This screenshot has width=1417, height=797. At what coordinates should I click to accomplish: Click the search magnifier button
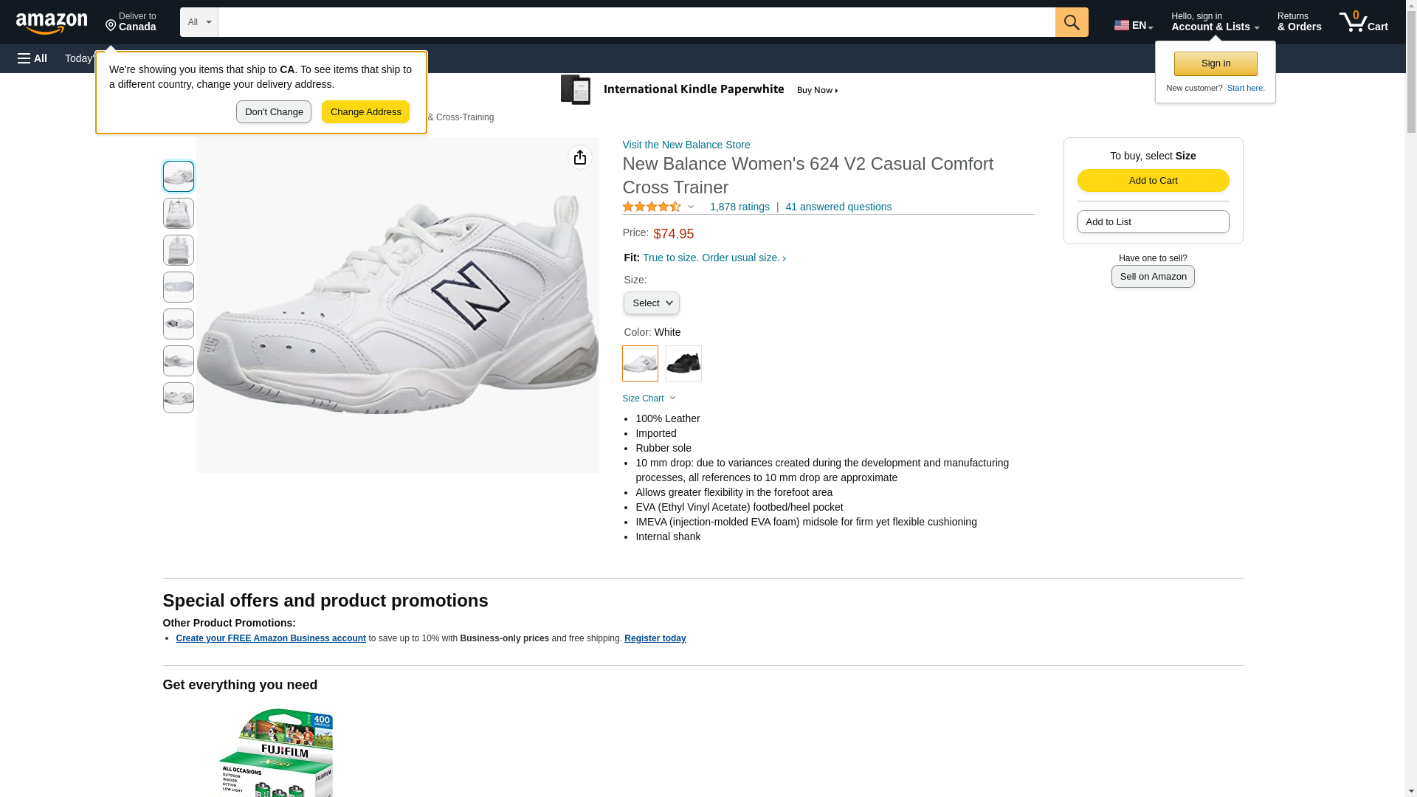click(1071, 22)
